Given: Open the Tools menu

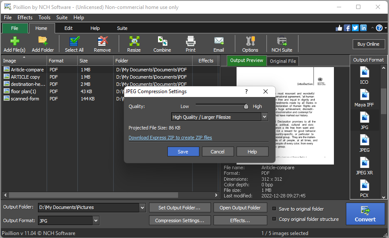Looking at the screenshot, I should 44,18.
